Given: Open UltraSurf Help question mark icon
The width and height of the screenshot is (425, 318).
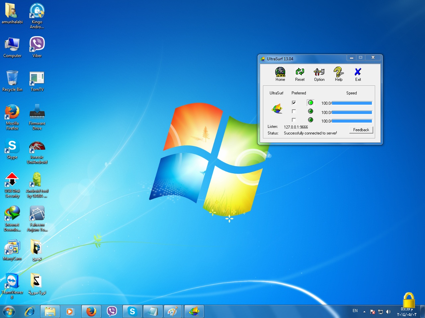Looking at the screenshot, I should click(x=339, y=74).
